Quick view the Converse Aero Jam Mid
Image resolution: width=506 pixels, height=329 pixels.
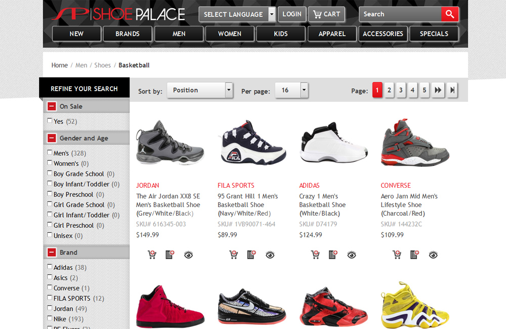[434, 255]
